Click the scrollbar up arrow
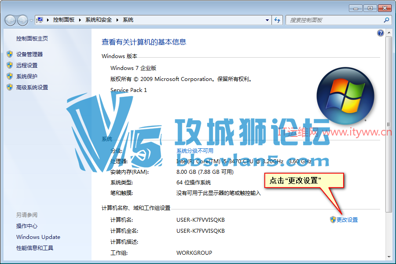Viewport: 396px width, 264px height. tap(389, 33)
